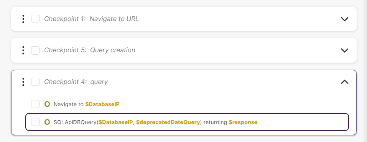Collapse Checkpoint 4 query with up chevron

344,82
